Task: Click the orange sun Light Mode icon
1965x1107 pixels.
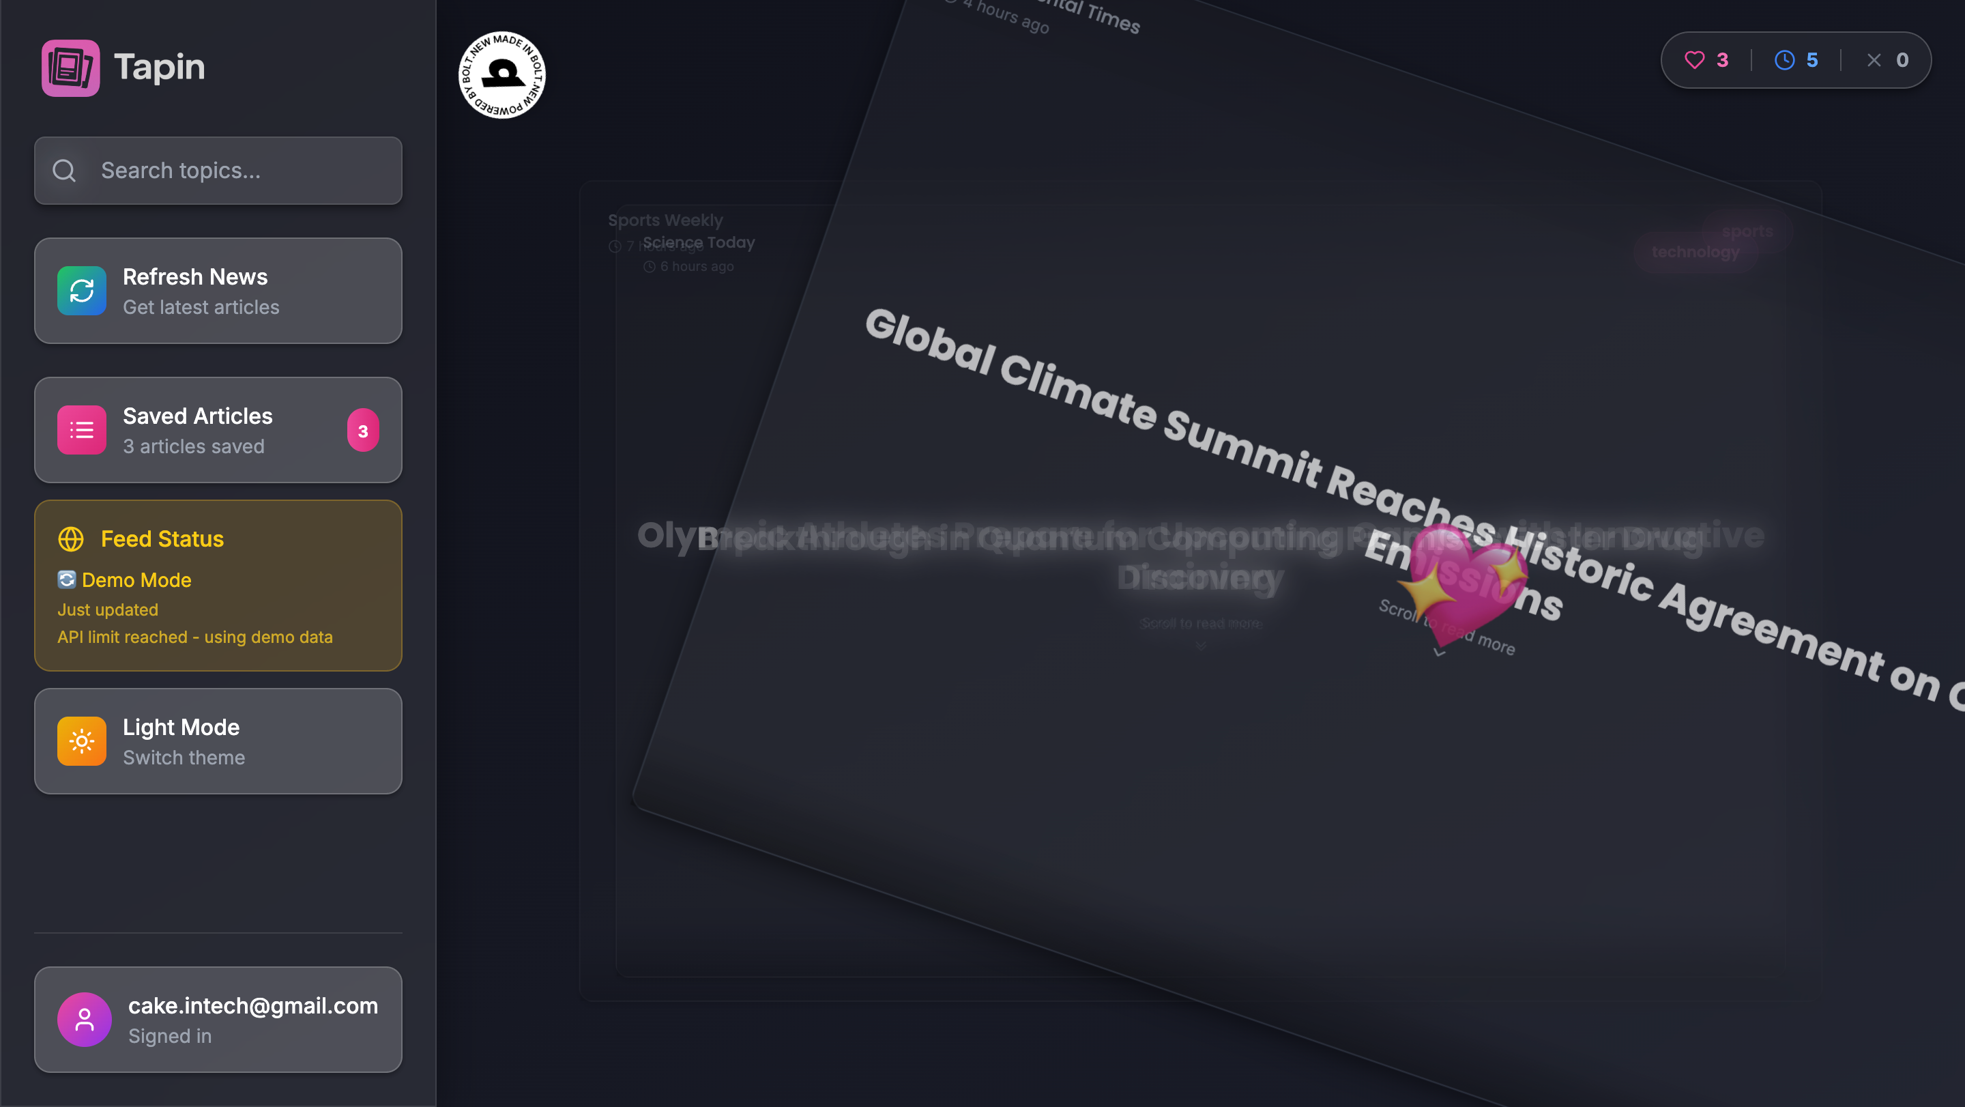Action: point(82,741)
